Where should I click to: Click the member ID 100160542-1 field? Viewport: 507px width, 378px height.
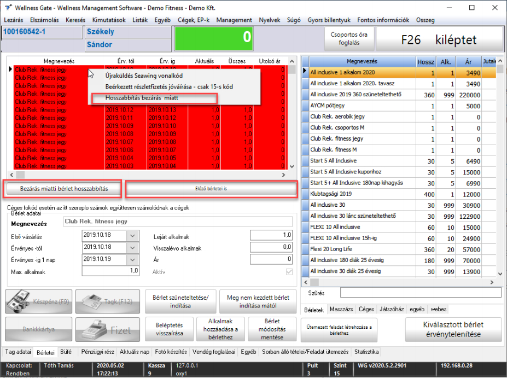coord(42,32)
